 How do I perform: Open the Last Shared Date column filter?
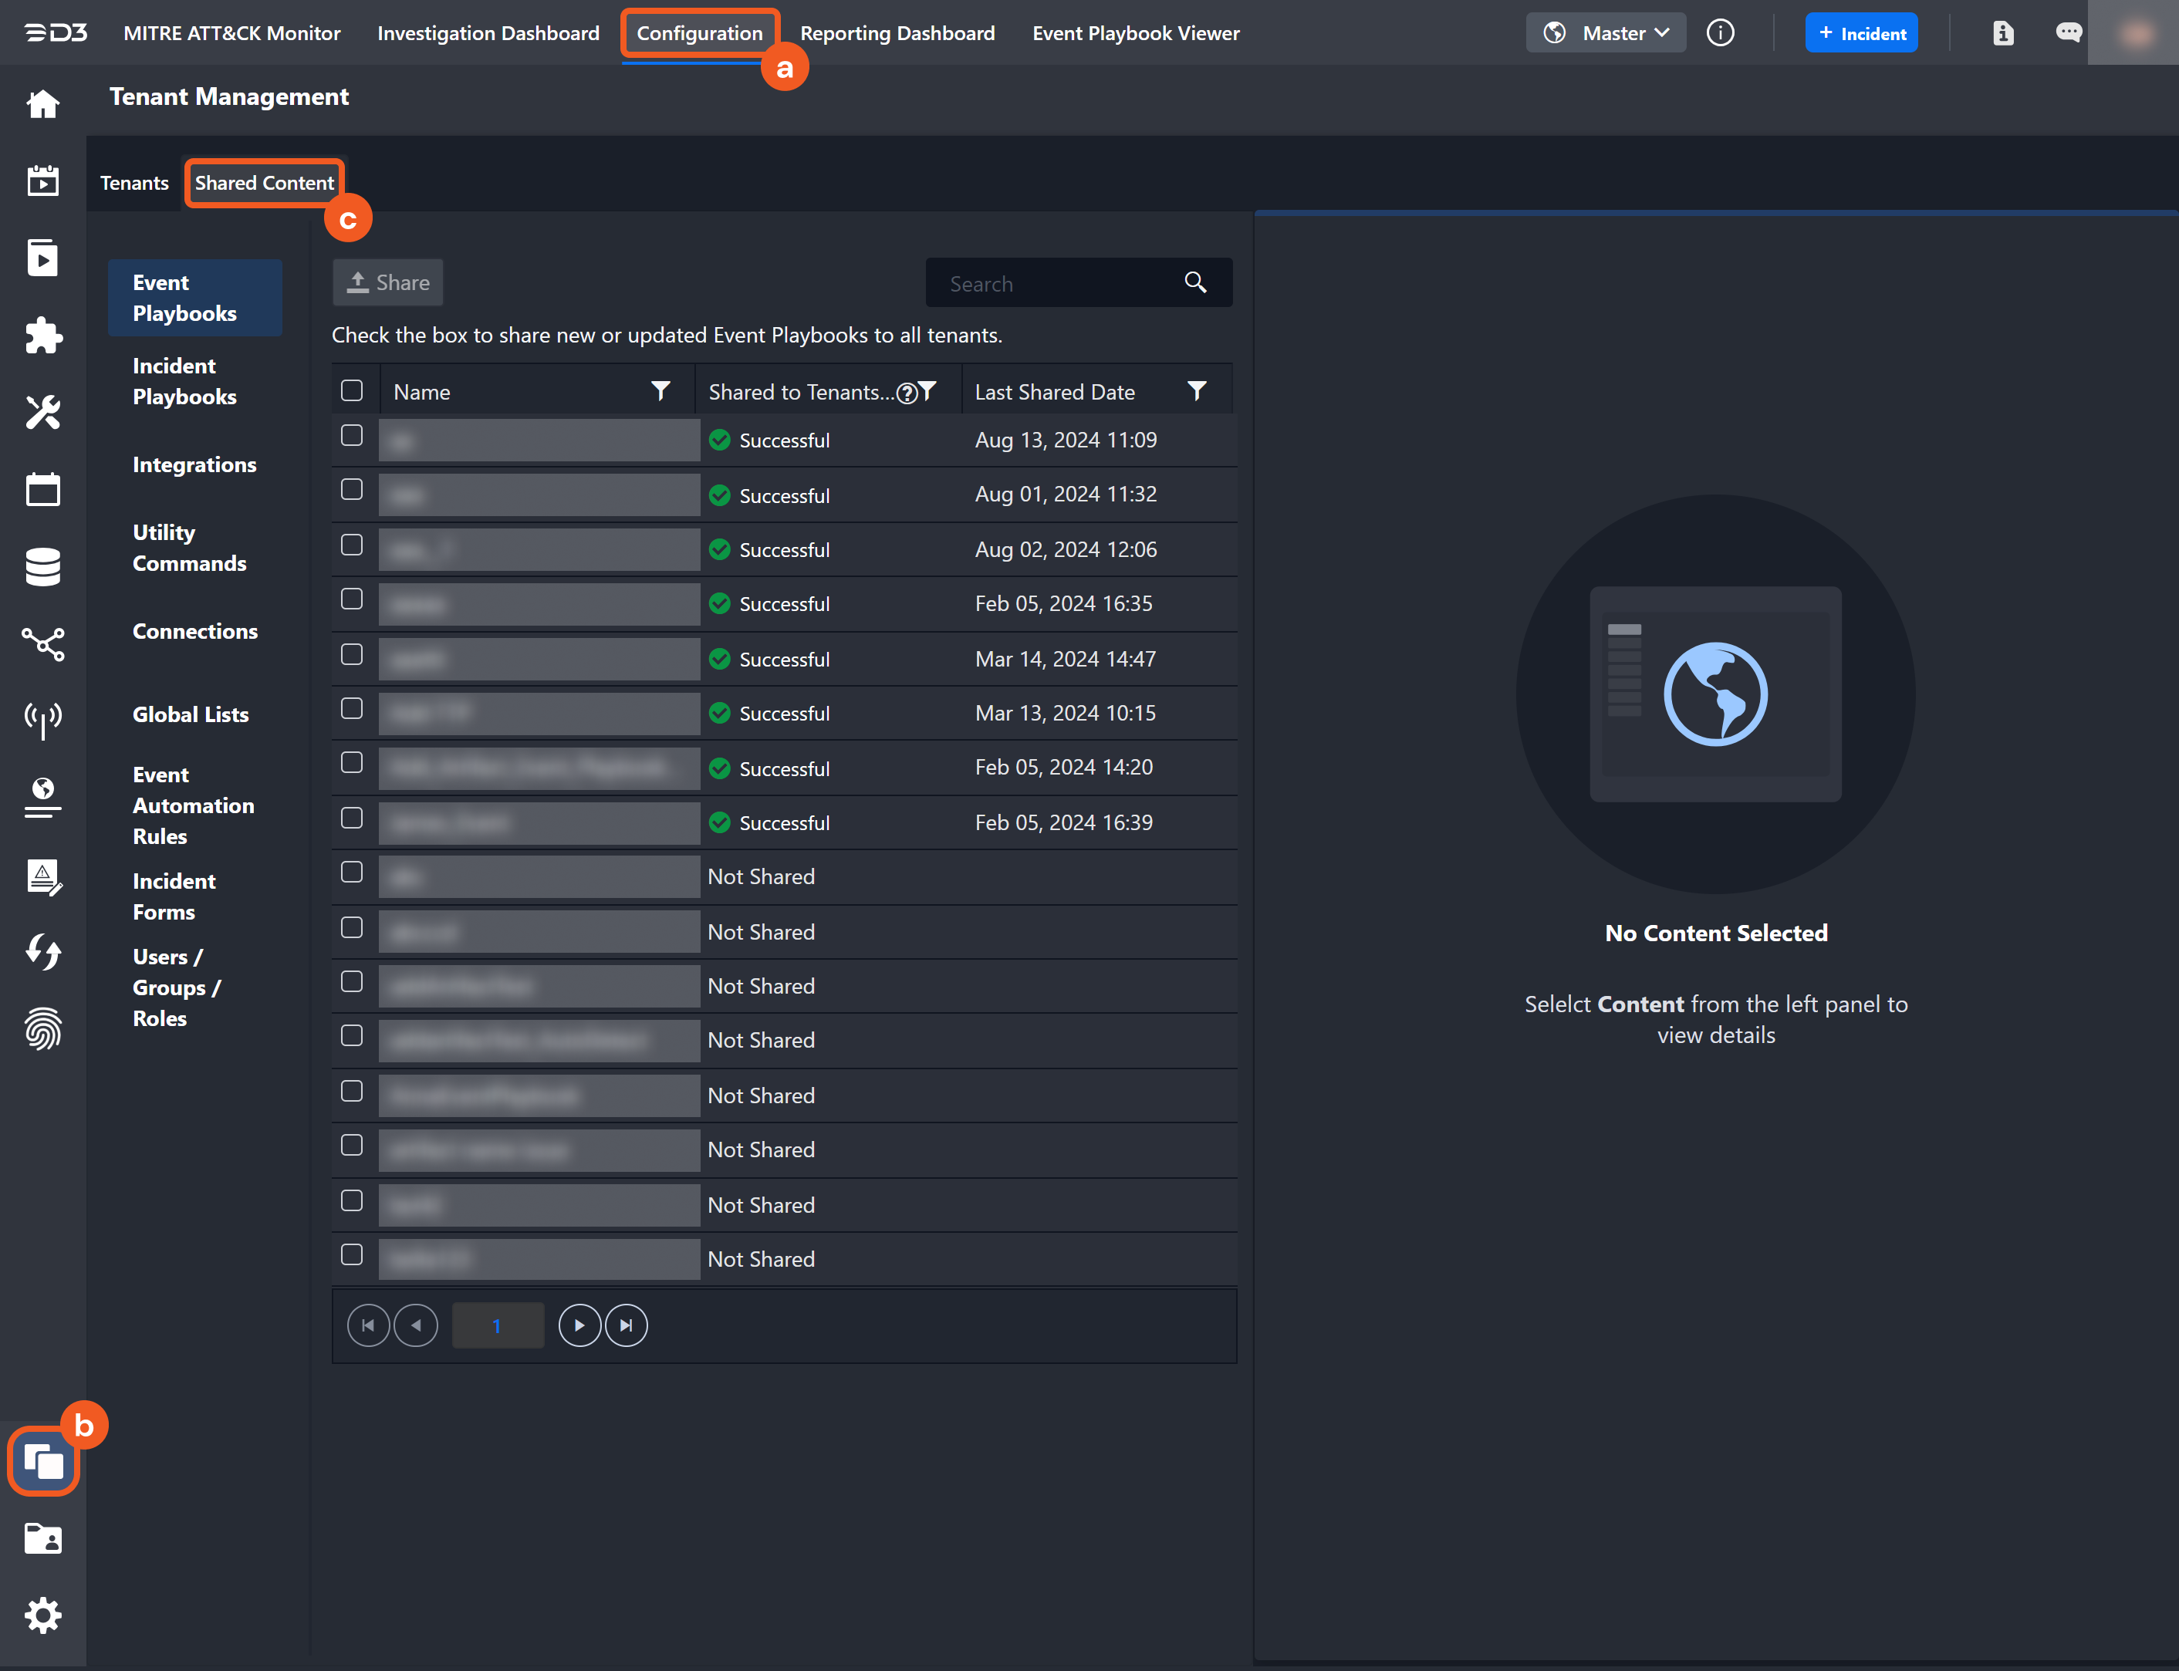1198,391
